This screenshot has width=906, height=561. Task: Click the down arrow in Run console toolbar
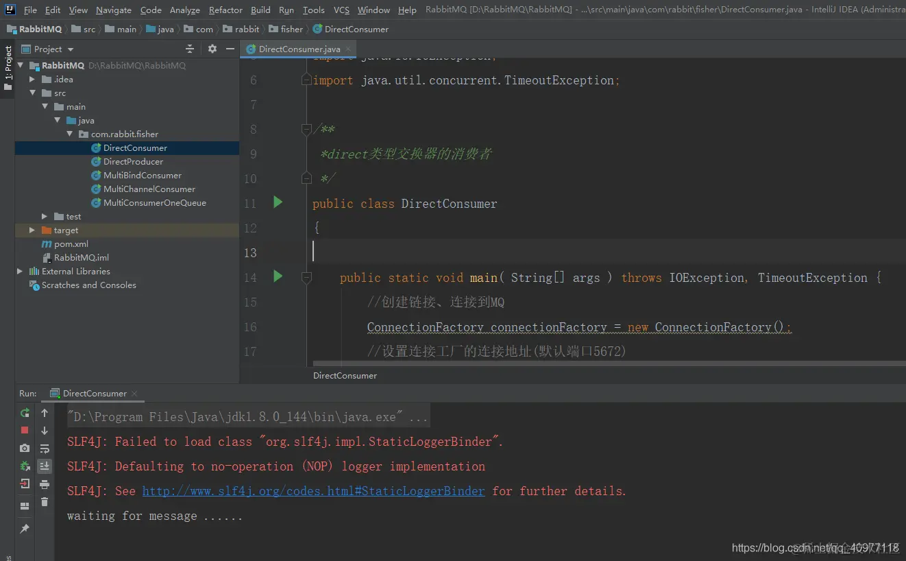pos(45,431)
